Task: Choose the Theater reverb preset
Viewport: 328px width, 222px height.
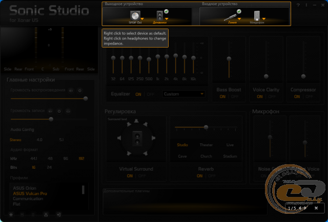Action: 206,145
